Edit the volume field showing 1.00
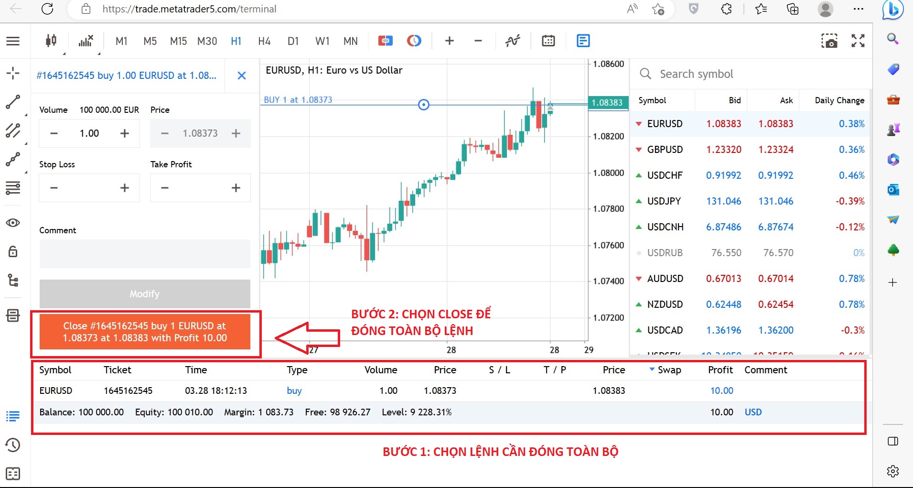 (89, 133)
